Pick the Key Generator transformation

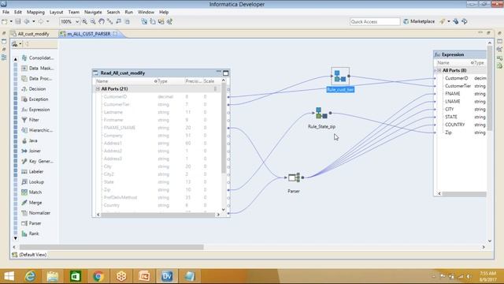pos(37,161)
